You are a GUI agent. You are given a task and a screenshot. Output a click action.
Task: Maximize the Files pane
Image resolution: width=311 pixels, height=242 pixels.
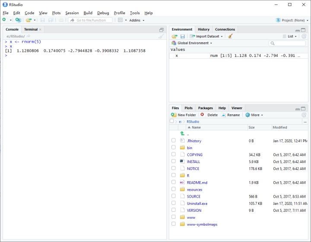click(x=303, y=109)
